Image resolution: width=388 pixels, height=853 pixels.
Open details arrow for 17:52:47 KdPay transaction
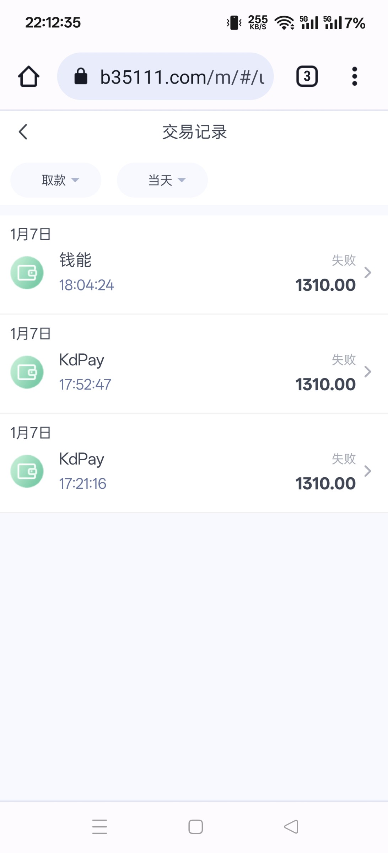pos(368,372)
